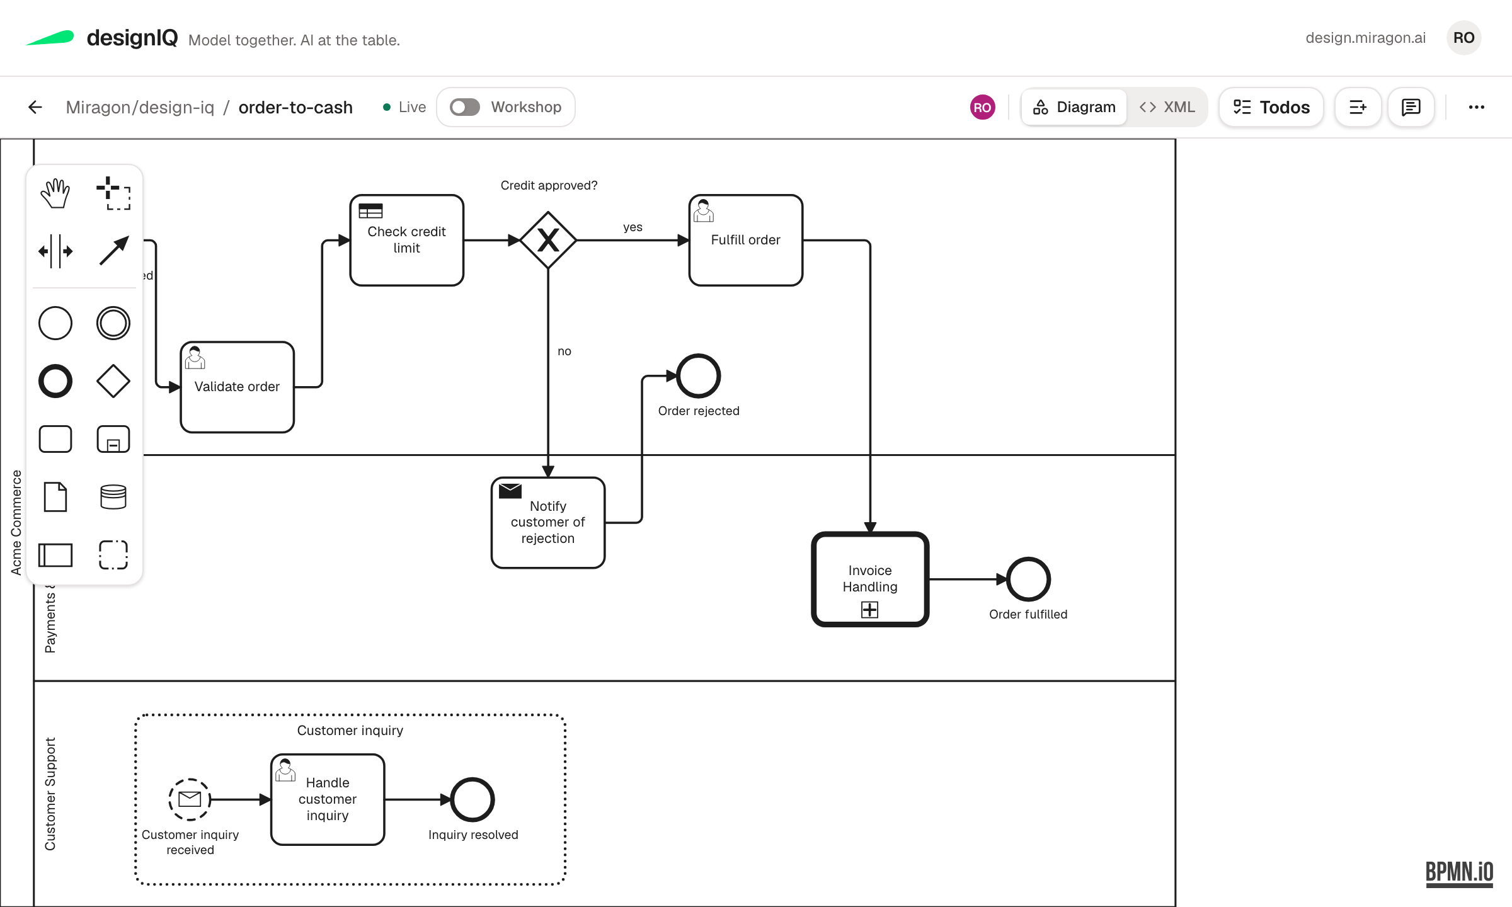Expand the Invoice Handling subprocess plus marker

coord(869,610)
